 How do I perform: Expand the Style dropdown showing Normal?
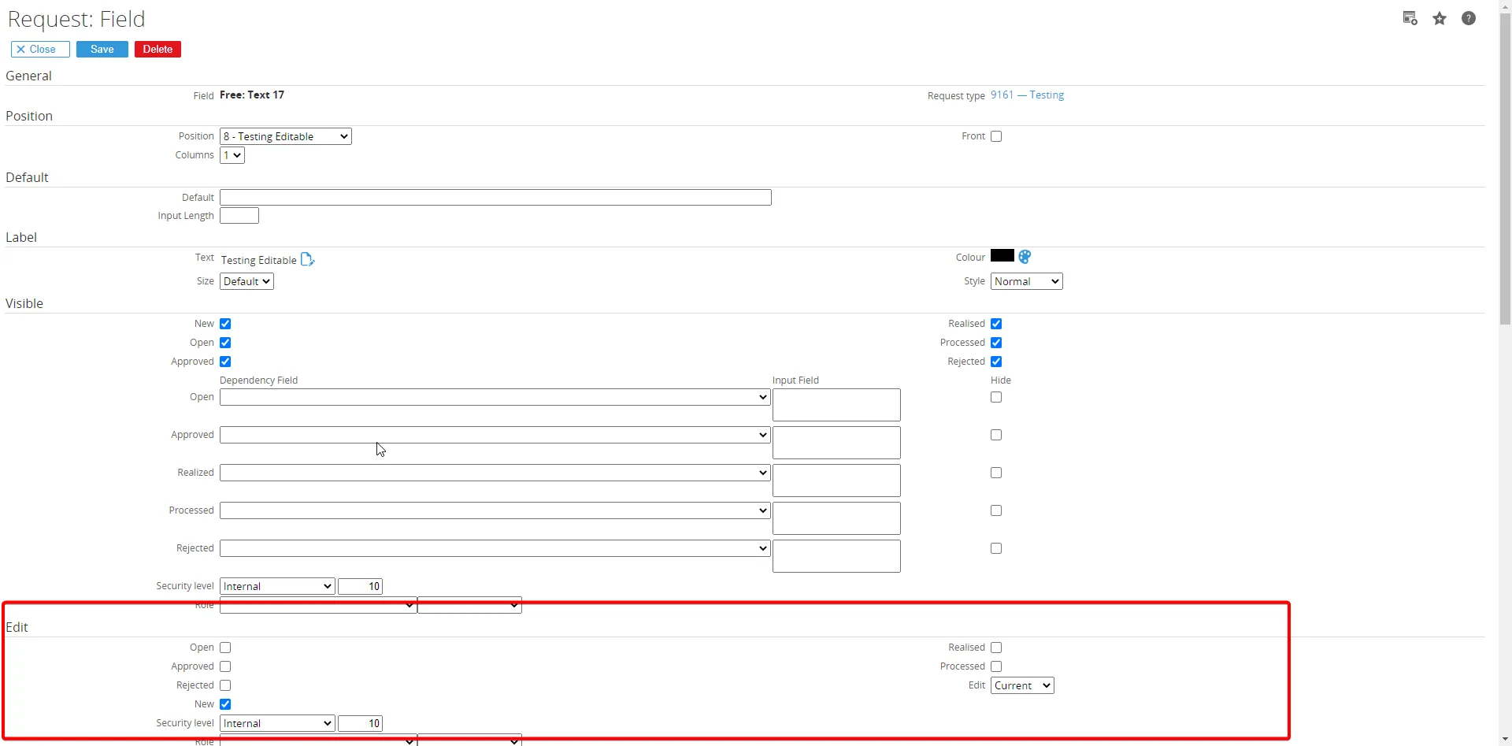1027,281
